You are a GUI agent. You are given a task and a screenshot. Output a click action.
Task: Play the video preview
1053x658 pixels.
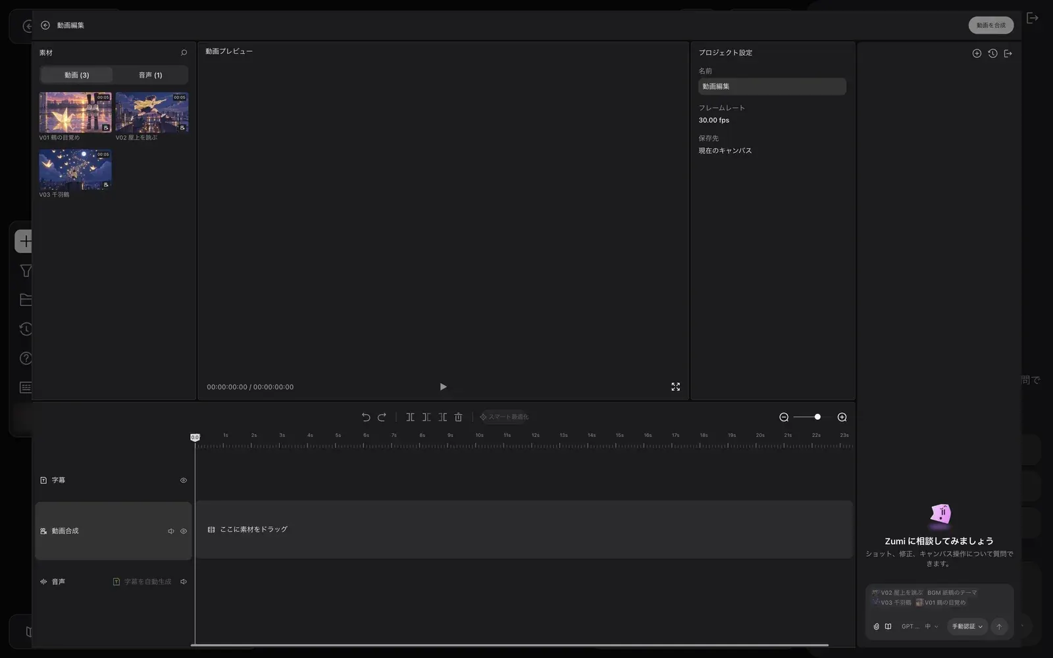443,387
